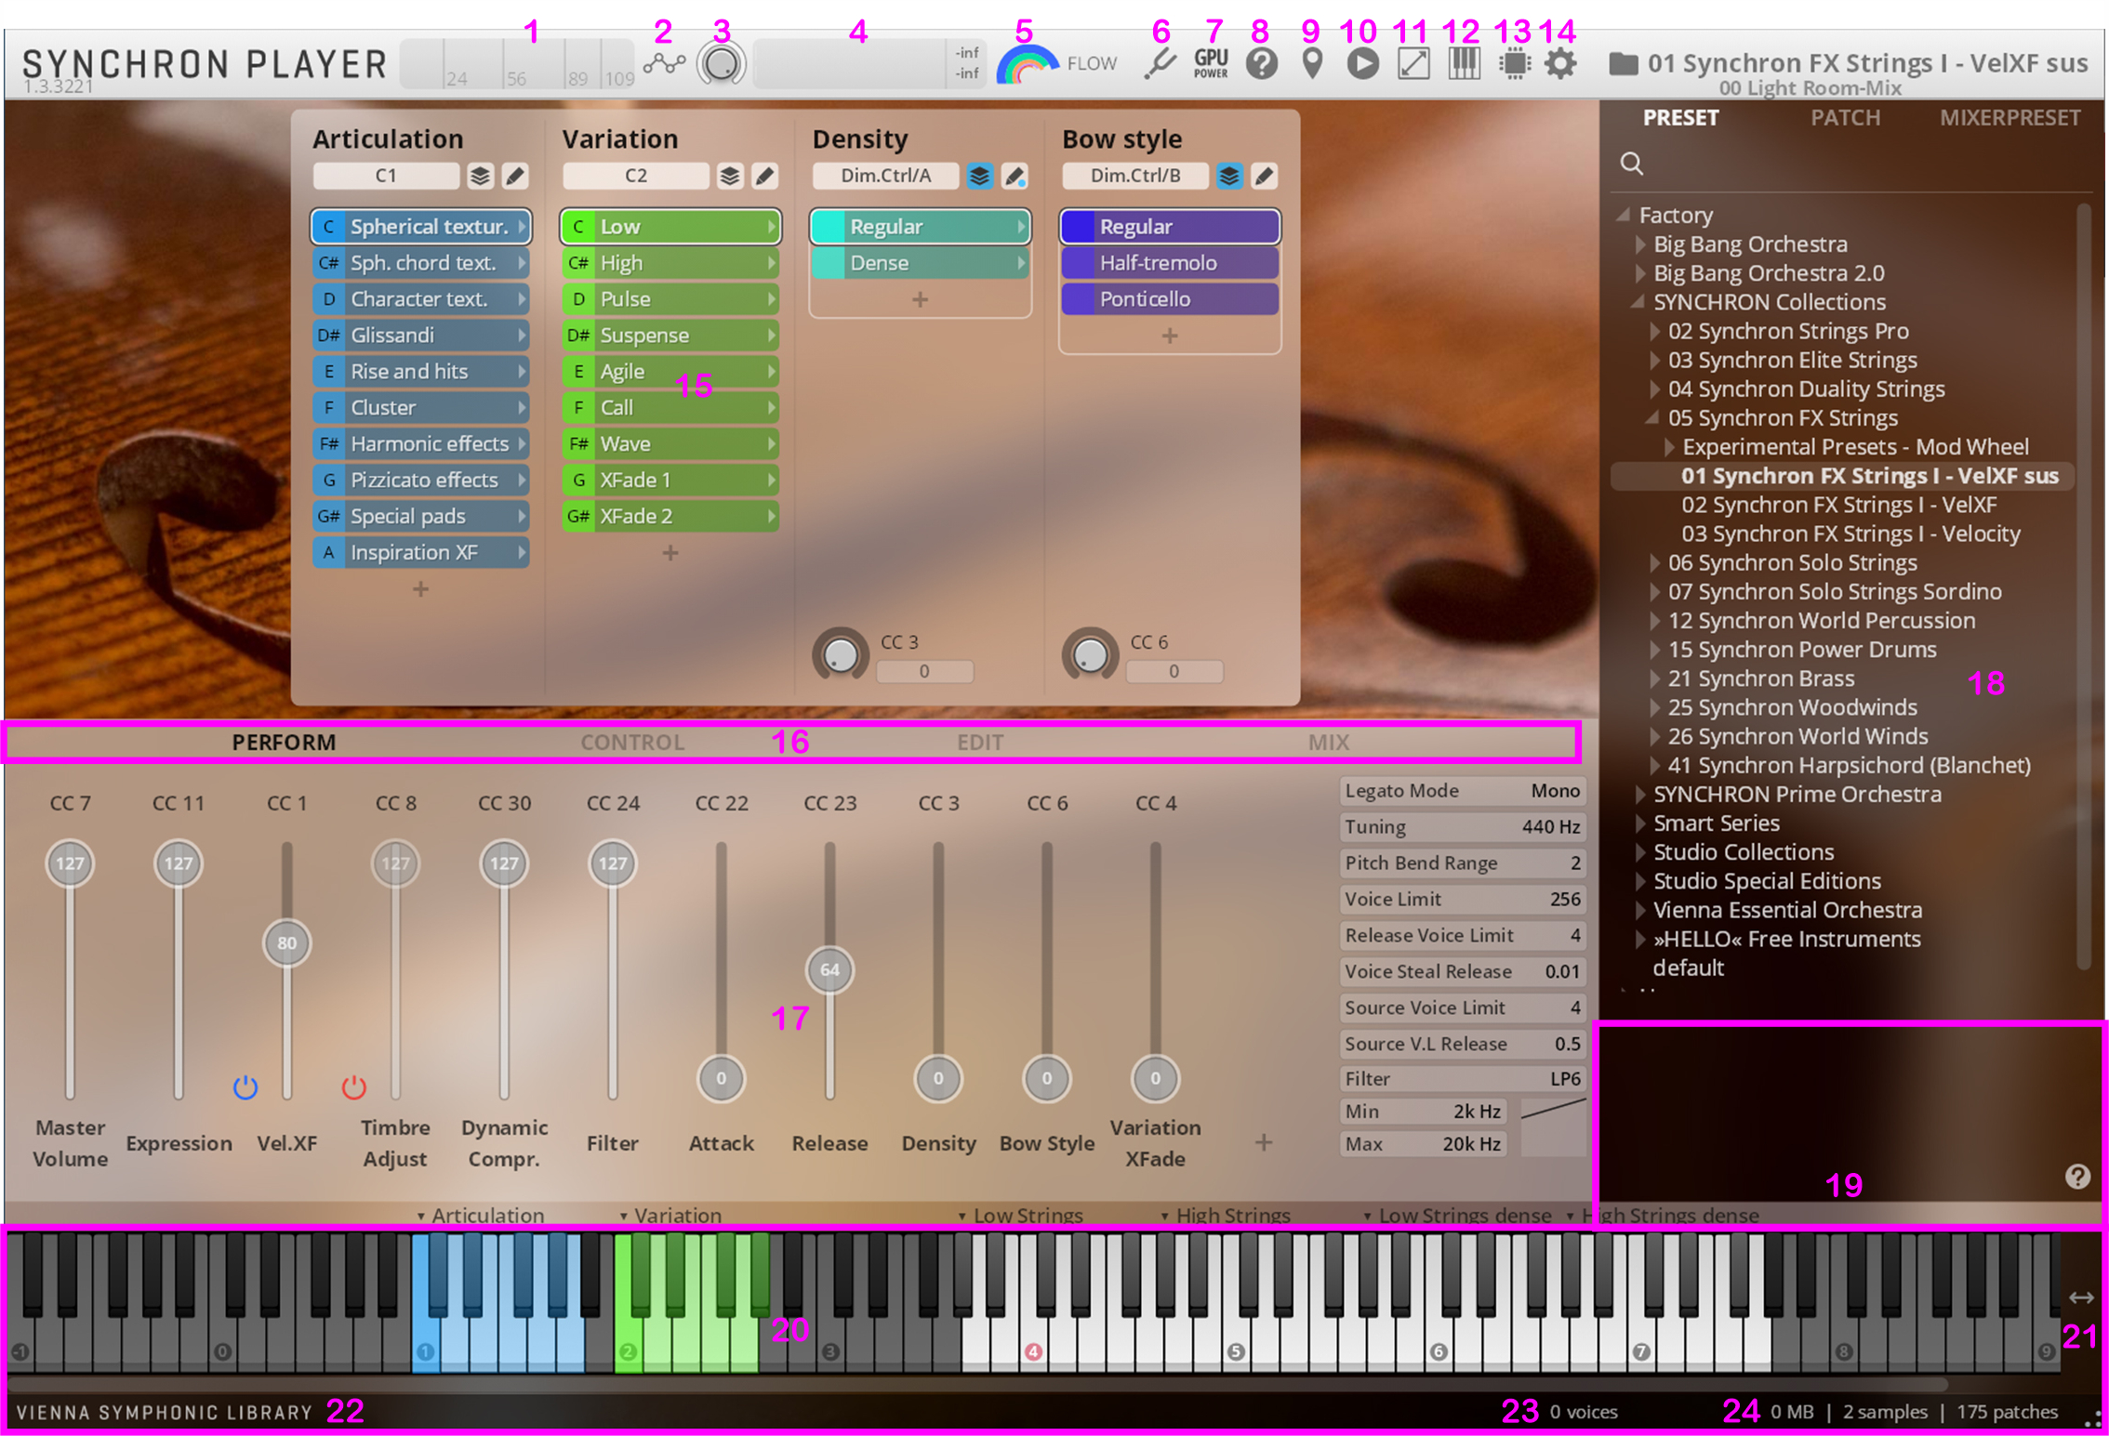Click the Master Volume fader handle
Image resolution: width=2109 pixels, height=1436 pixels.
70,863
